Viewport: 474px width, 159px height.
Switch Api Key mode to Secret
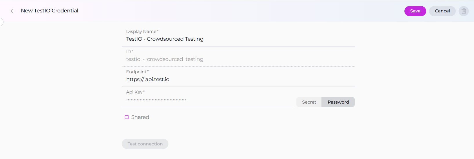click(309, 102)
